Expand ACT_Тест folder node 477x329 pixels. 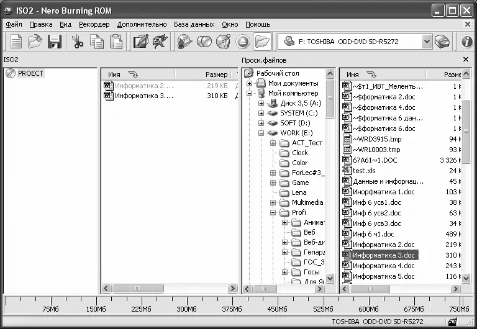(273, 143)
